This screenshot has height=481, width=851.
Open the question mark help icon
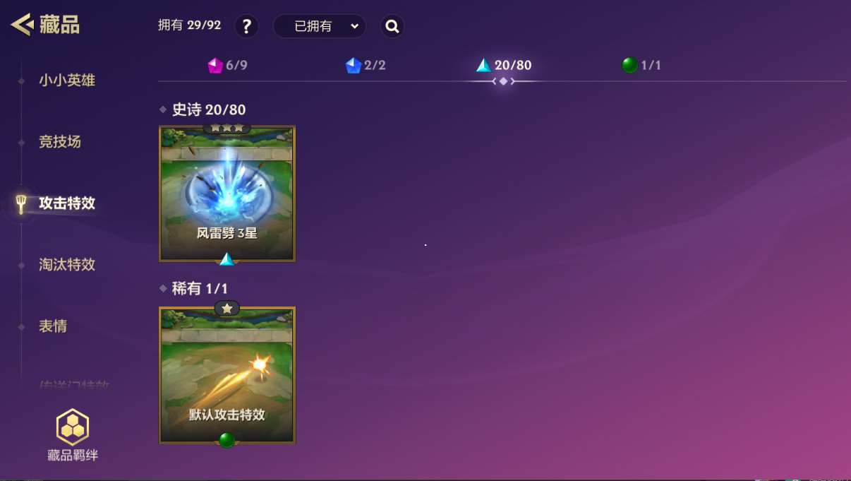coord(246,27)
